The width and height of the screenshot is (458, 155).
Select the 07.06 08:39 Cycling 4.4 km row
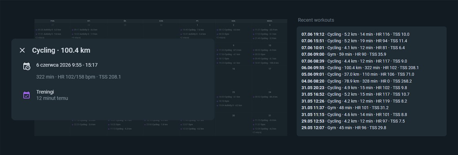354,61
